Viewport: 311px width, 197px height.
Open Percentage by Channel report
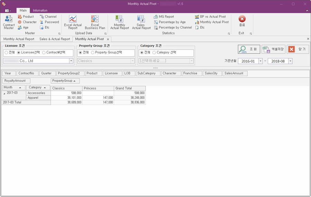173,28
